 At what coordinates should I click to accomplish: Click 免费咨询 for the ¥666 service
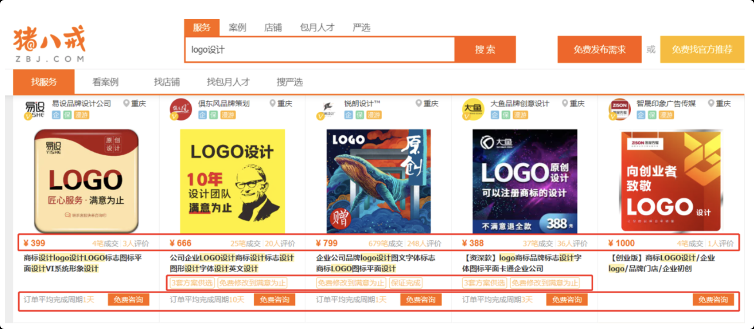click(x=274, y=300)
